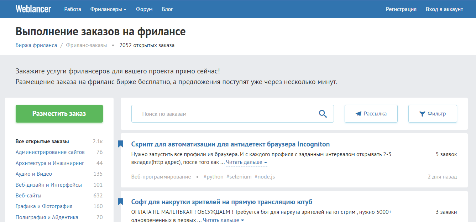This screenshot has height=222, width=476.
Task: Click the Рассылка subscription icon
Action: pyautogui.click(x=360, y=113)
